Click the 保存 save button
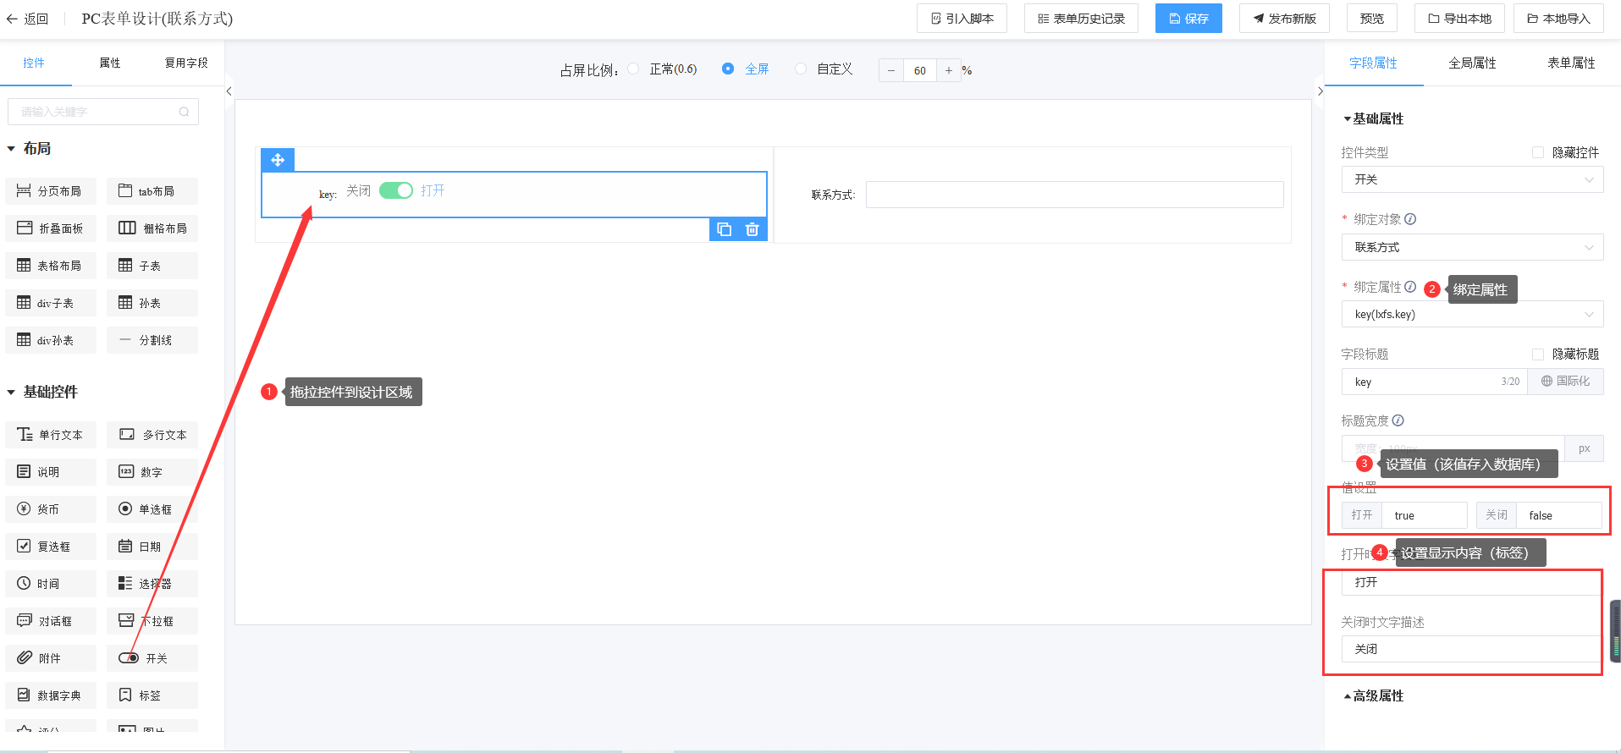This screenshot has height=753, width=1621. pyautogui.click(x=1188, y=19)
